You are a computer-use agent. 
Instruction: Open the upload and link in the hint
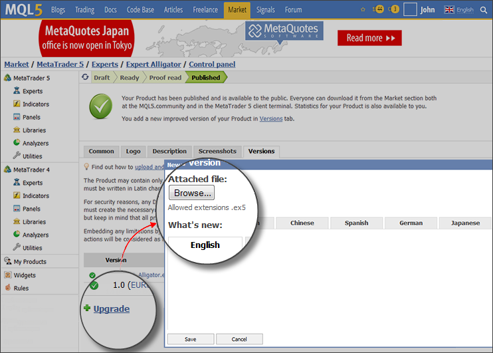[149, 167]
